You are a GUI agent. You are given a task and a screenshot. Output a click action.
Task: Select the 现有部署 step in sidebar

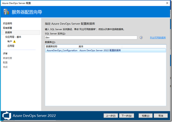point(7,28)
